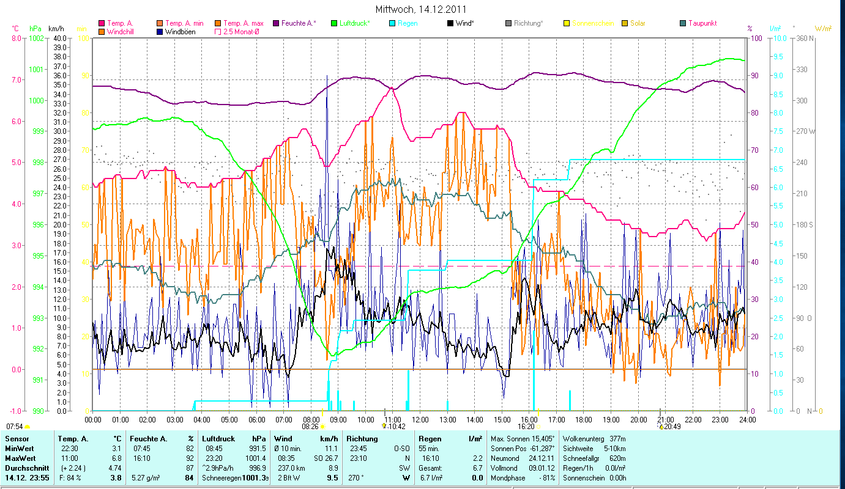Click the 18:00 time axis label
The image size is (845, 489).
pos(584,419)
